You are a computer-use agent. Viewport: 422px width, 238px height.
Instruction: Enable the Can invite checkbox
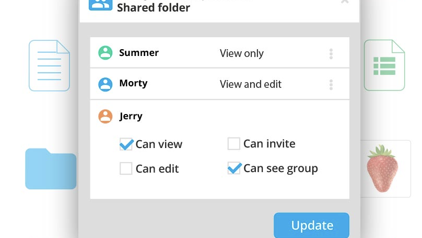coord(233,143)
